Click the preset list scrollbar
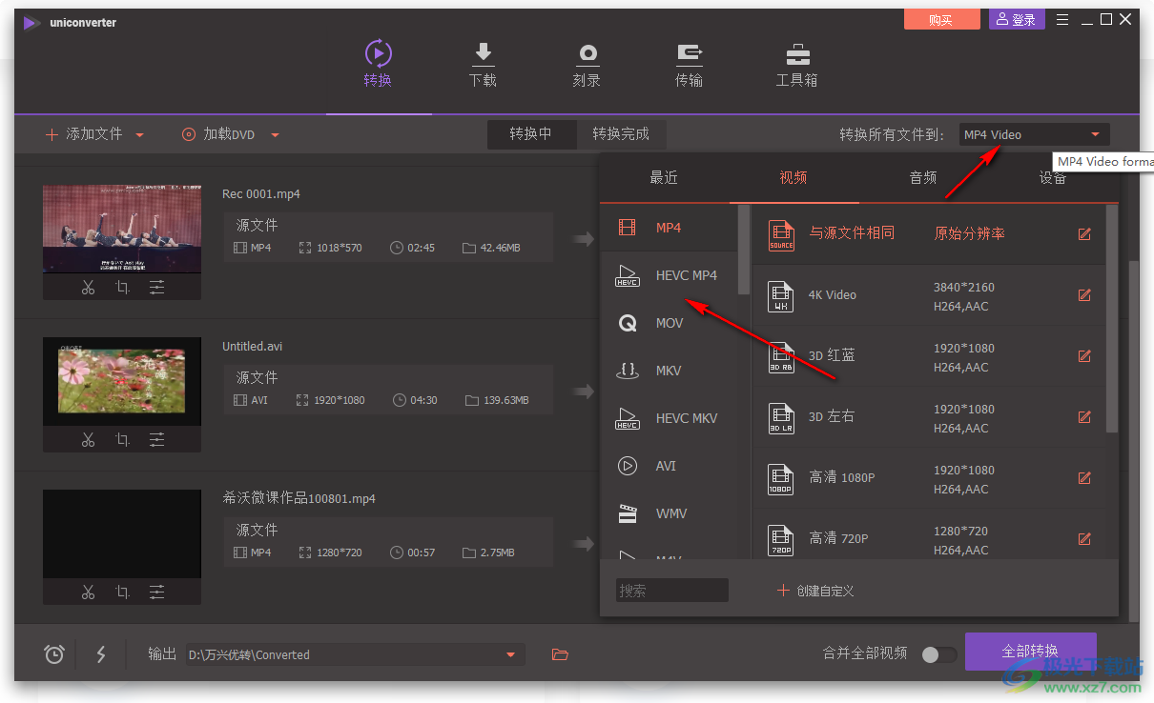 click(1112, 319)
